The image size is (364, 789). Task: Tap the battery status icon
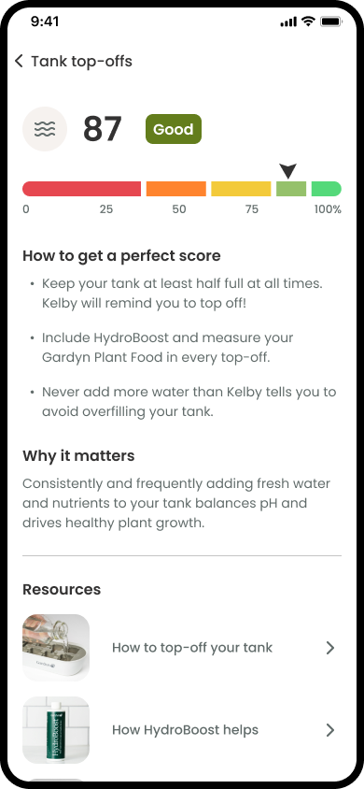[x=331, y=22]
